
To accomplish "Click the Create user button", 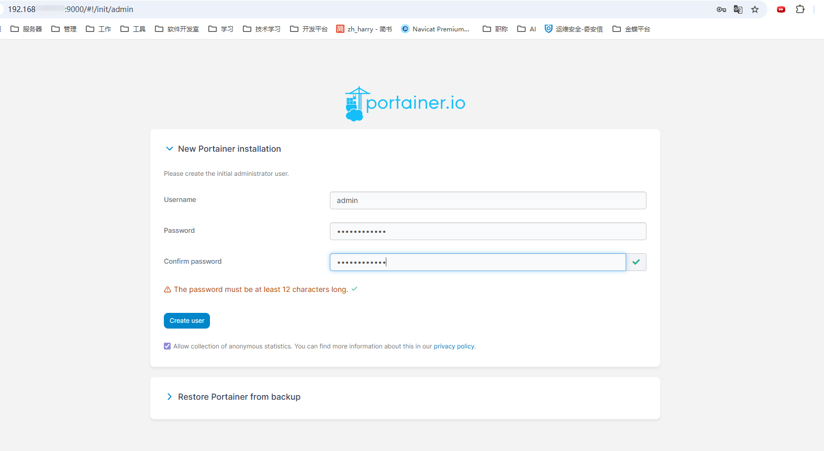I will pyautogui.click(x=187, y=321).
